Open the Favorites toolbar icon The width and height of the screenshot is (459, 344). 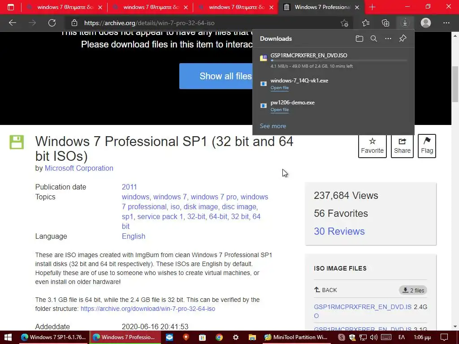click(x=366, y=23)
